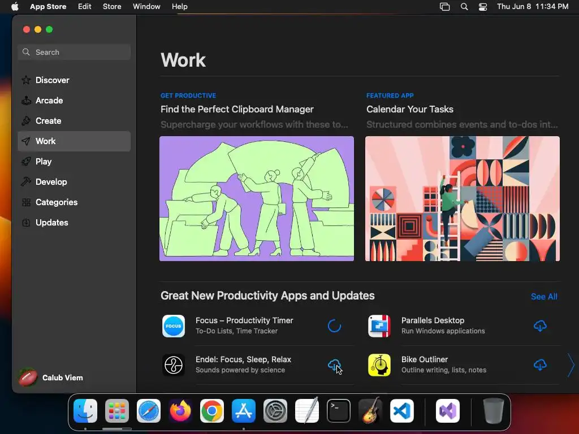
Task: Open Spotlight search in the menu bar
Action: [464, 7]
